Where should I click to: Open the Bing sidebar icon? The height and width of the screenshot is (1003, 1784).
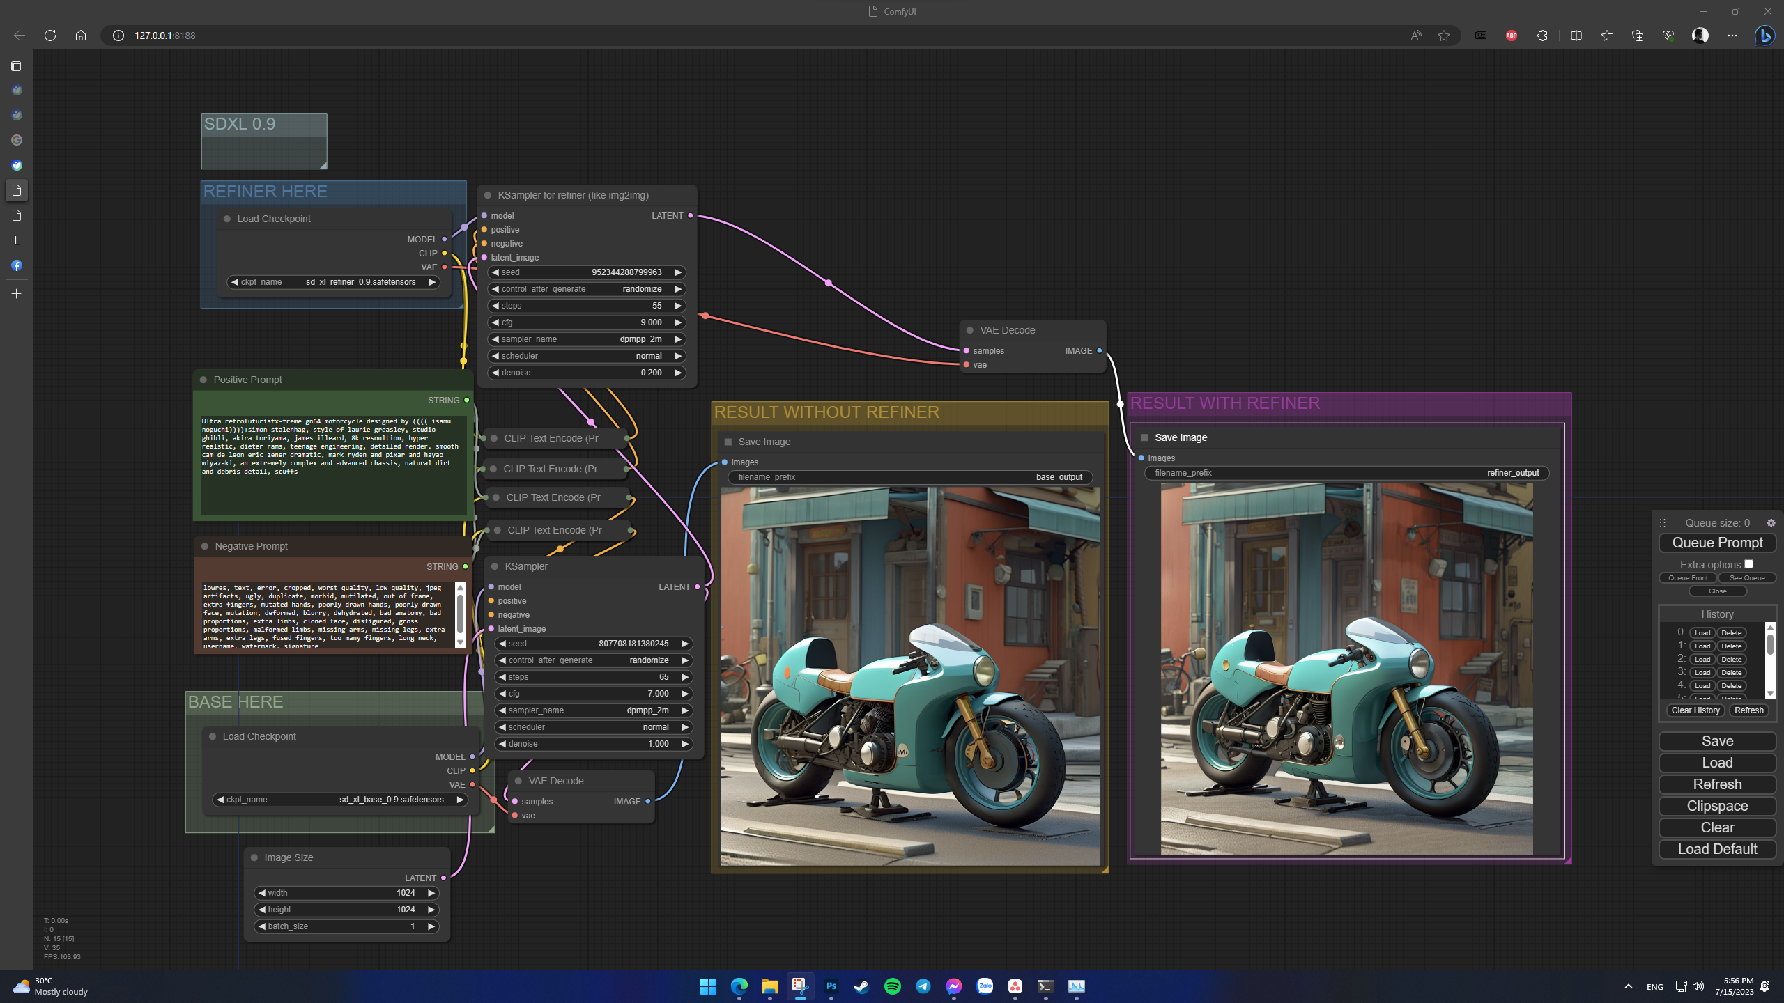click(1764, 36)
